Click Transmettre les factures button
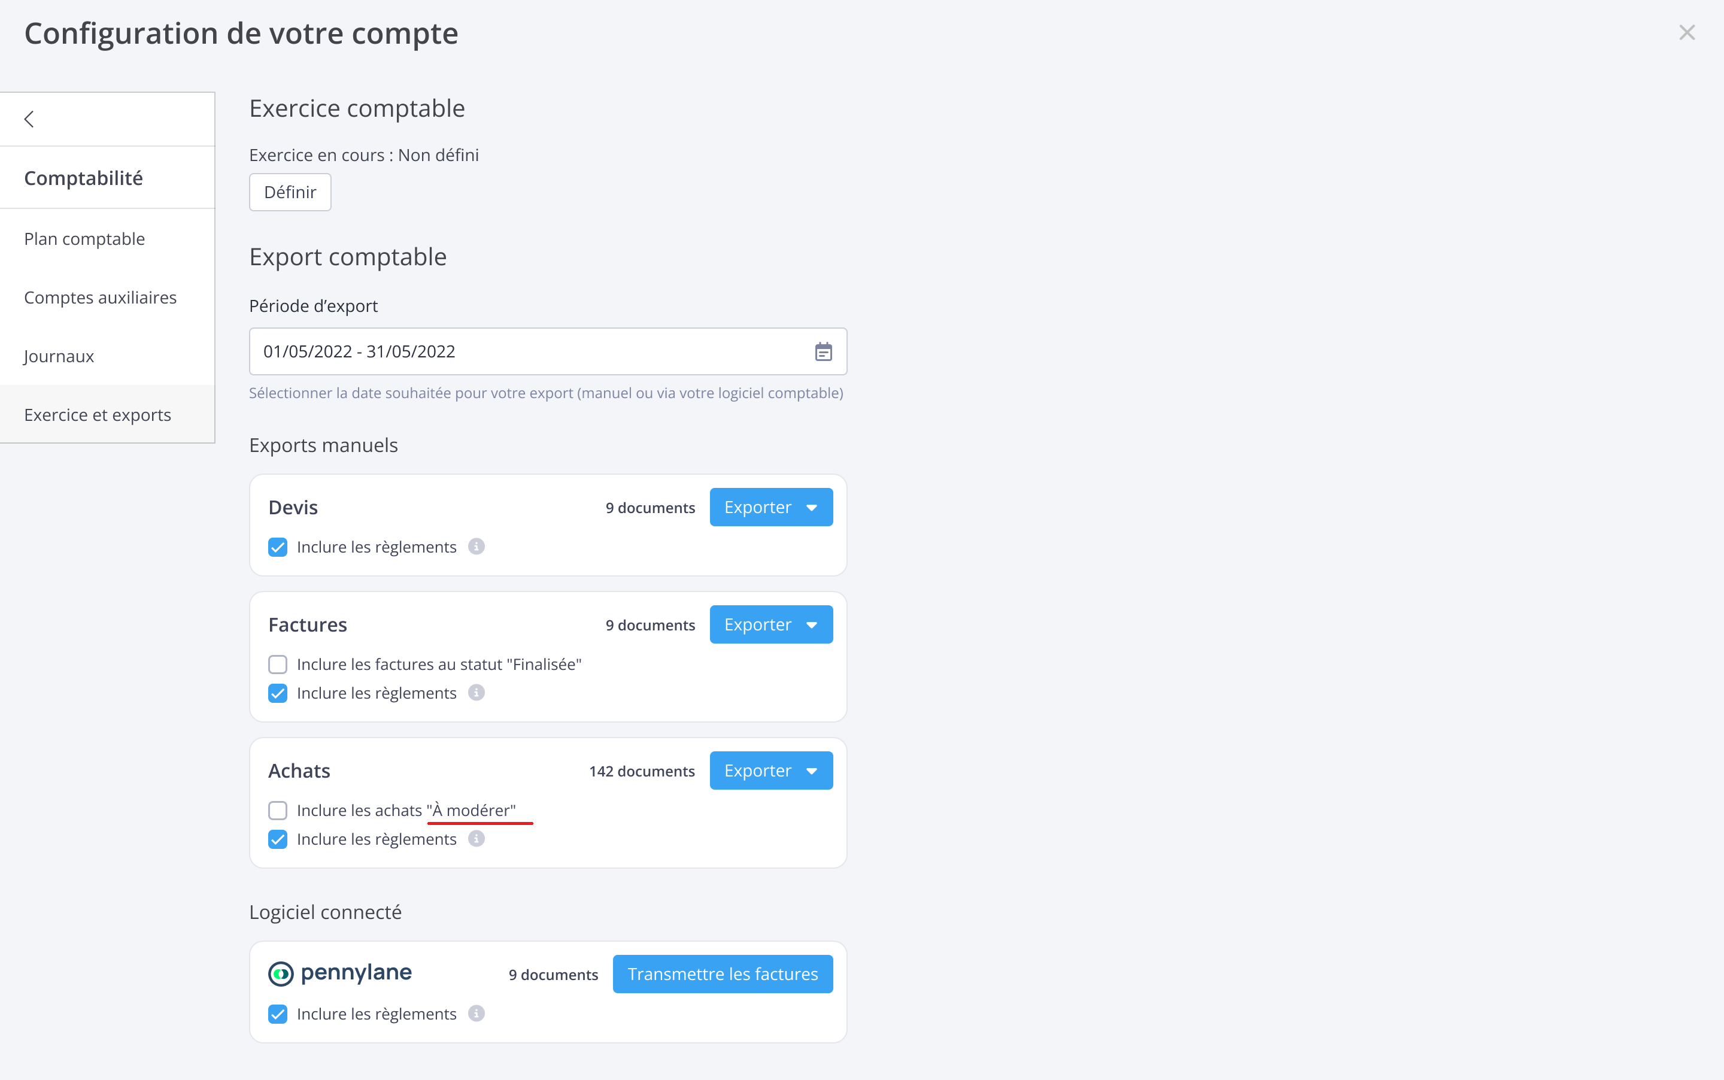This screenshot has height=1080, width=1724. click(723, 974)
